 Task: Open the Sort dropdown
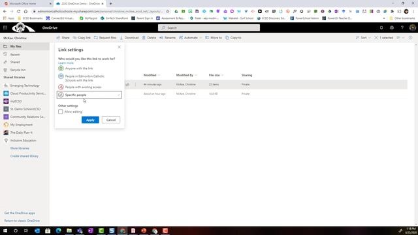point(363,38)
